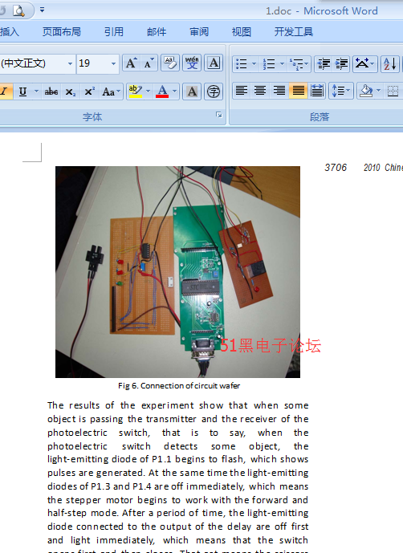
Task: Open the shading color dropdown arrow
Action: [379, 91]
